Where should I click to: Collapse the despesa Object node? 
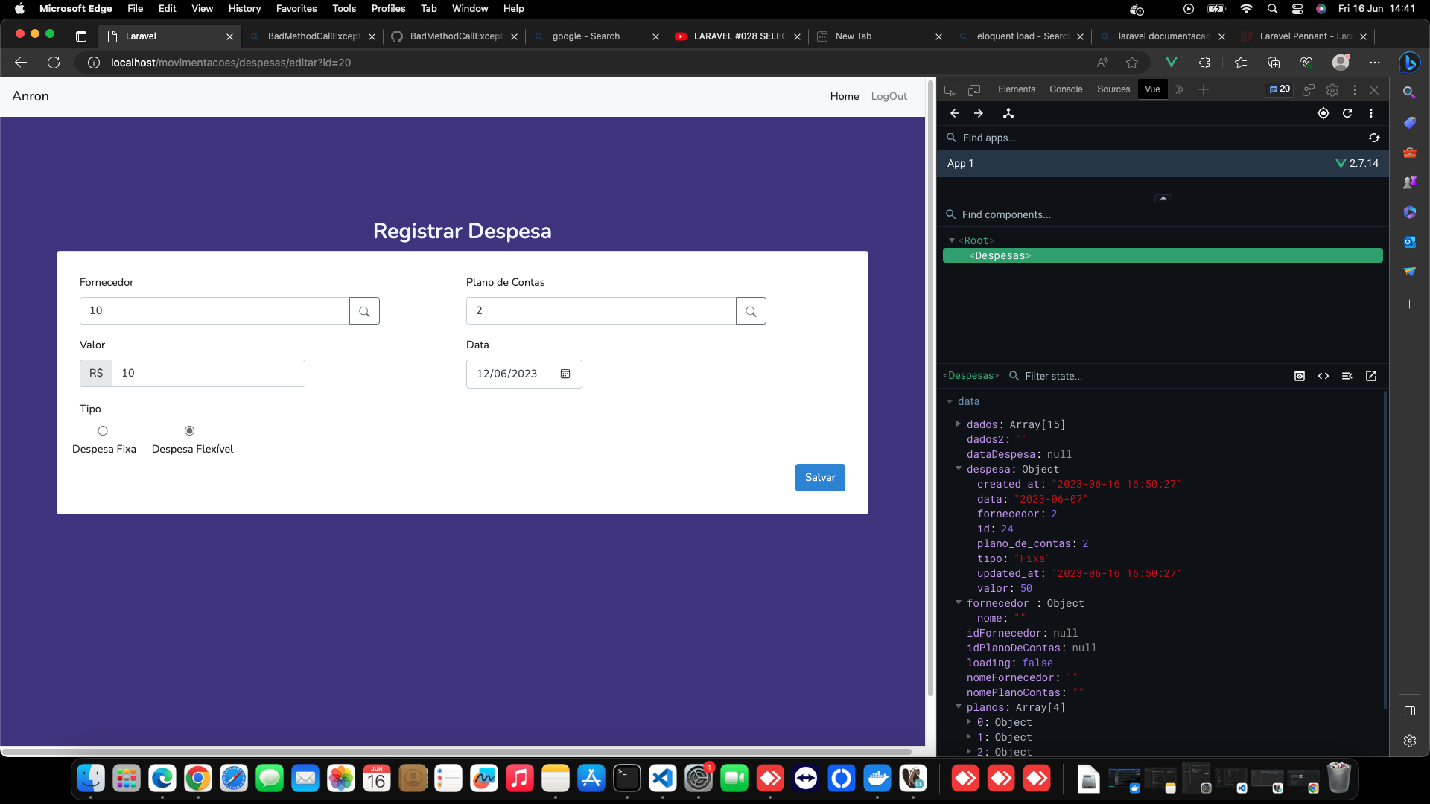coord(959,469)
